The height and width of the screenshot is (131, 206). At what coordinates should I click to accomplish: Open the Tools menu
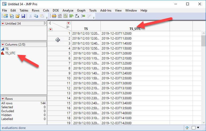93,10
